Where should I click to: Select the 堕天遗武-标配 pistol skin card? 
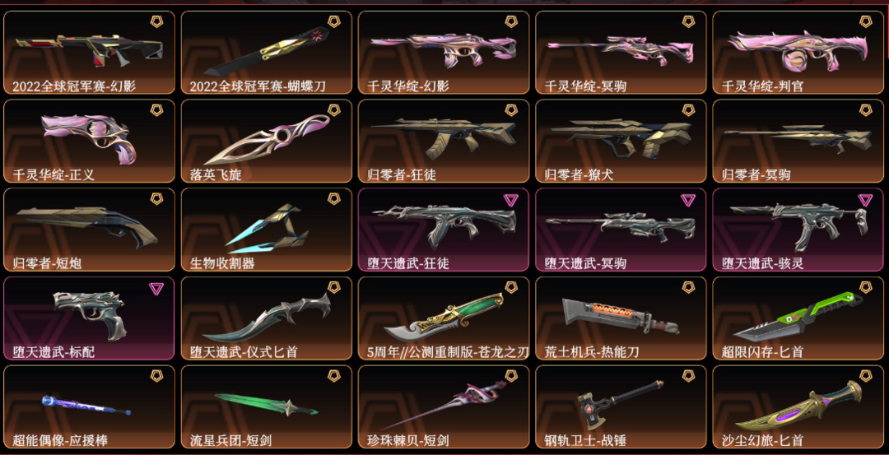click(90, 318)
